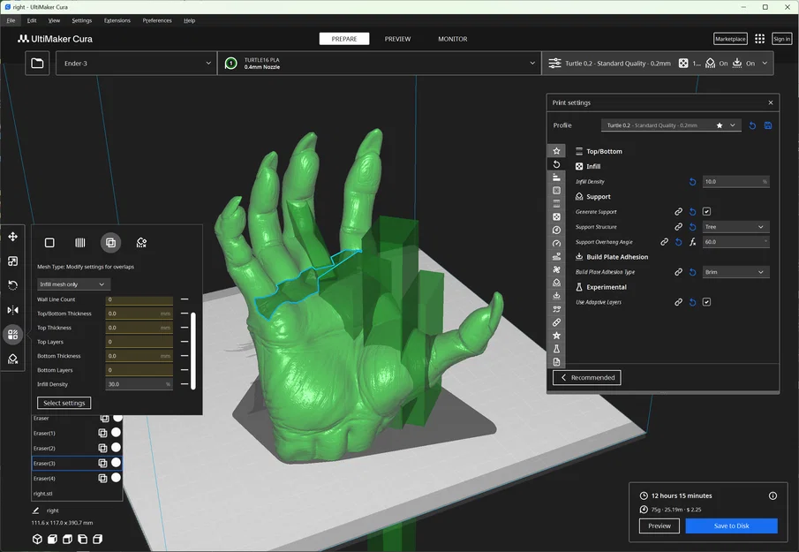Open Support Structure dropdown showing Tree
The width and height of the screenshot is (799, 552).
(x=735, y=227)
